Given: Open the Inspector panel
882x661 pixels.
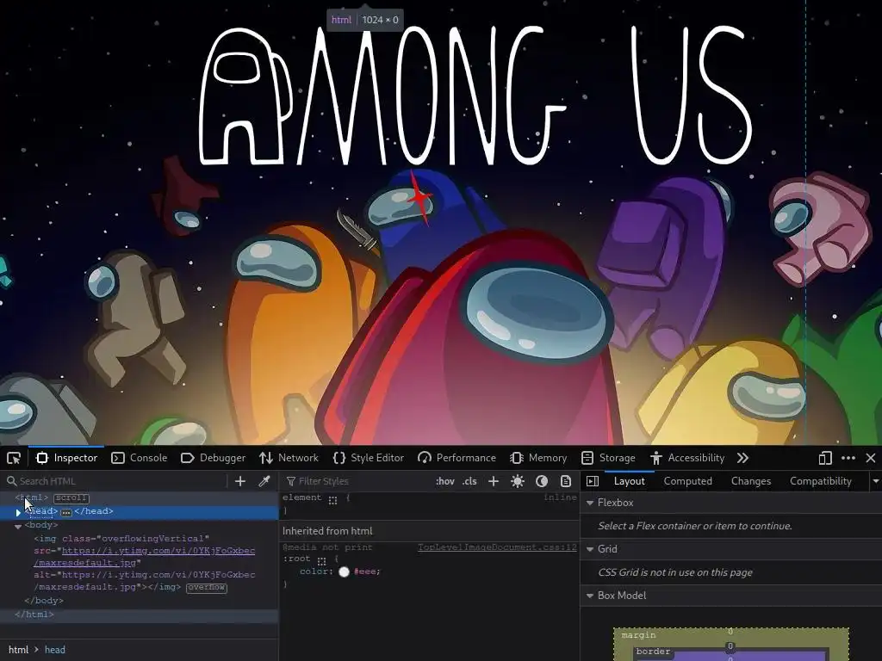Looking at the screenshot, I should 67,458.
